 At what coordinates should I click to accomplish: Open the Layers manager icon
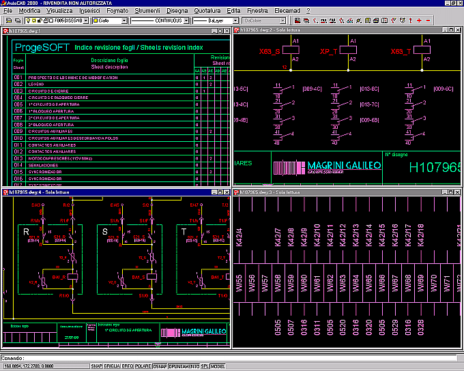(18, 20)
